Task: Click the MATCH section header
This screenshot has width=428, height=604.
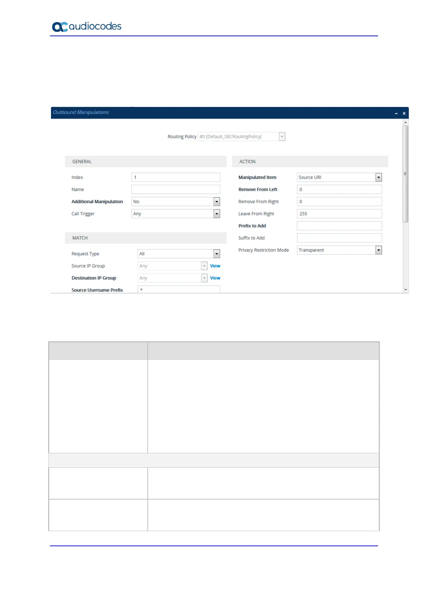Action: pos(146,238)
